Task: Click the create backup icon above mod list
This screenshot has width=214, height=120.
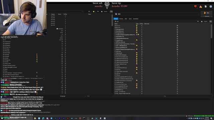Action: click(x=102, y=12)
